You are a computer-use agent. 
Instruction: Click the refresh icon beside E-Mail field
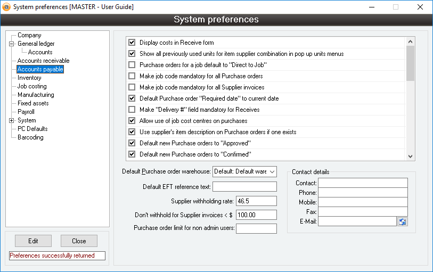point(403,221)
